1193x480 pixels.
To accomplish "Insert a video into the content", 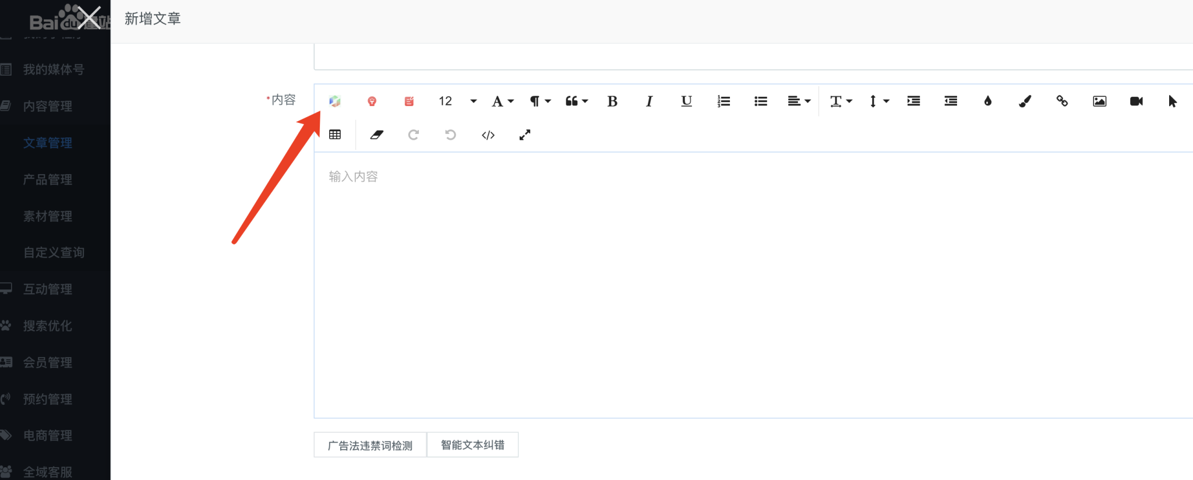I will [x=1136, y=101].
